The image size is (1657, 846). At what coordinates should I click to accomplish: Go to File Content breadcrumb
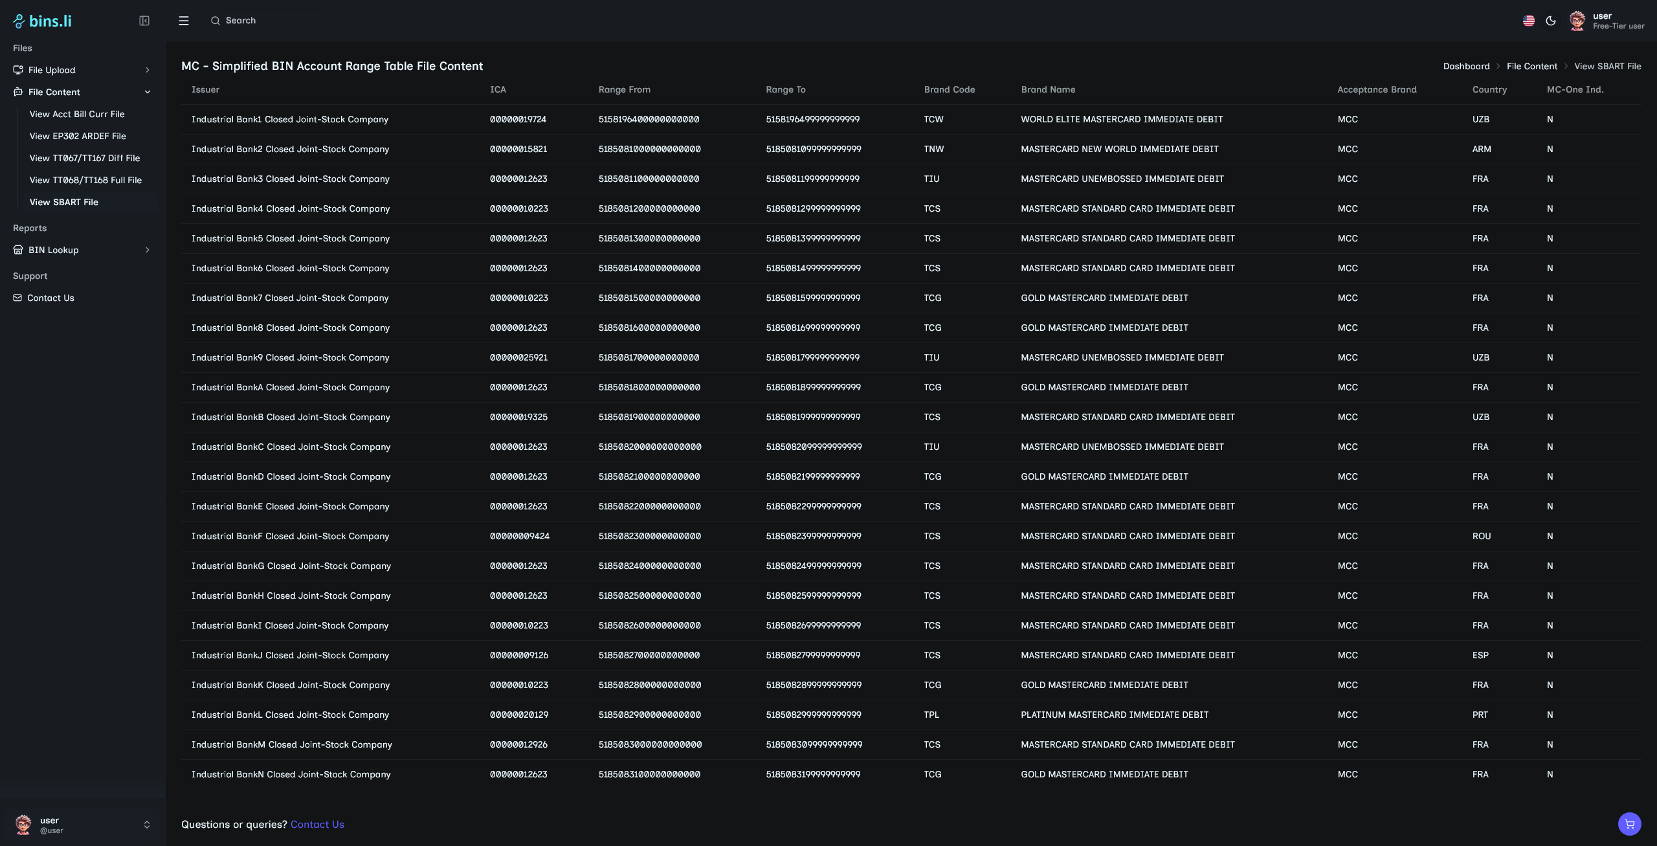coord(1531,66)
